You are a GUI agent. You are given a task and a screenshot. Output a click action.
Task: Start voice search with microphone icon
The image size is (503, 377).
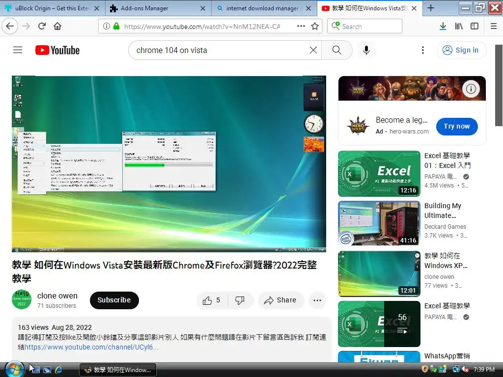point(366,50)
